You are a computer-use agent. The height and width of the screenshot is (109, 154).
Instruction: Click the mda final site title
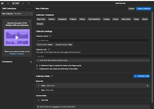pos(120,3)
